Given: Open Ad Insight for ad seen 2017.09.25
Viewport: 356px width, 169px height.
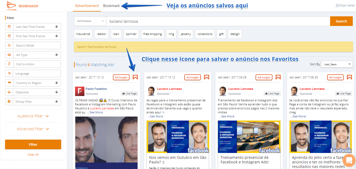Looking at the screenshot, I should (335, 77).
